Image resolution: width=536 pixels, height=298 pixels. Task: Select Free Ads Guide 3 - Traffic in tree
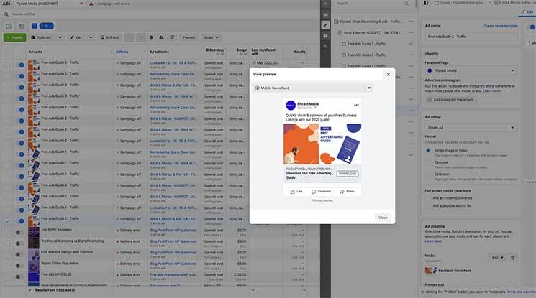coord(366,55)
